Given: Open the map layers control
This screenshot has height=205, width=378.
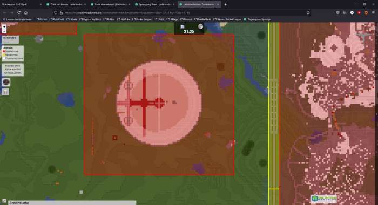Looking at the screenshot, I should point(5,92).
